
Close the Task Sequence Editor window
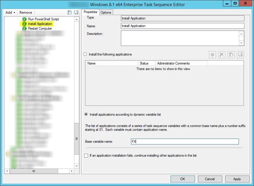coord(245,3)
